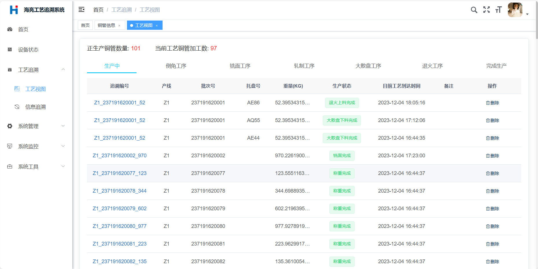
Task: Expand the 系统管理 menu chevron
Action: pyautogui.click(x=63, y=126)
